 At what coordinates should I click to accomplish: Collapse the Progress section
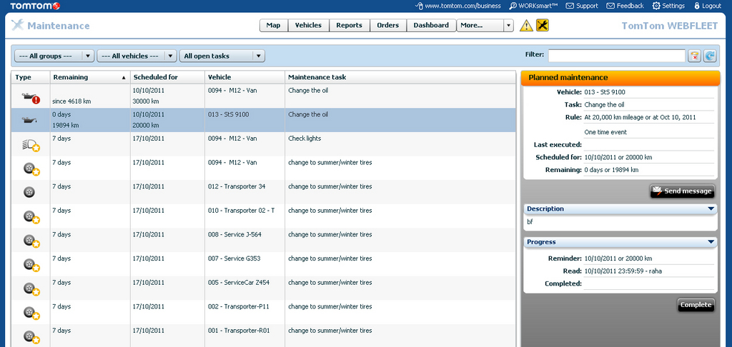click(x=711, y=242)
